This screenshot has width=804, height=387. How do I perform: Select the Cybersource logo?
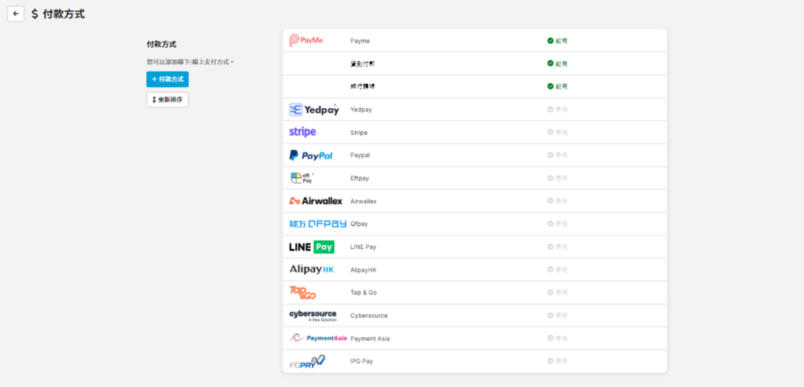coord(312,315)
